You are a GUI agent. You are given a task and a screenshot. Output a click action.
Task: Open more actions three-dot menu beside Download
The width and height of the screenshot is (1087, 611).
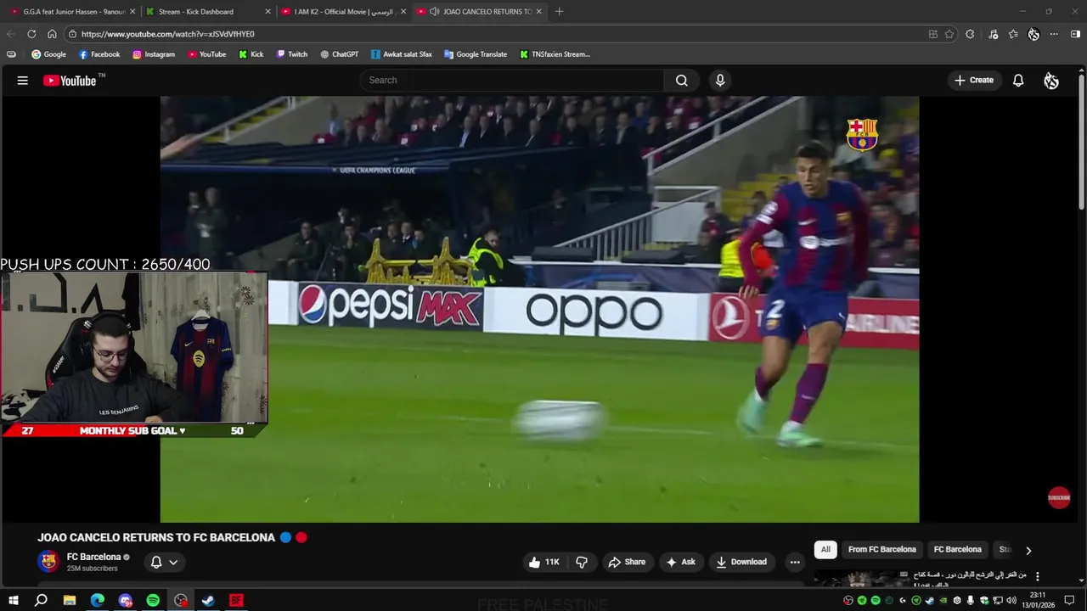pos(795,562)
